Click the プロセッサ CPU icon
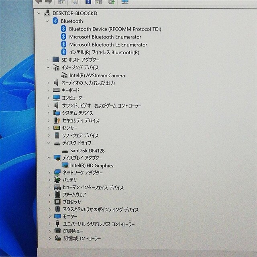Viewport: 257px width, 257px height. [57, 202]
